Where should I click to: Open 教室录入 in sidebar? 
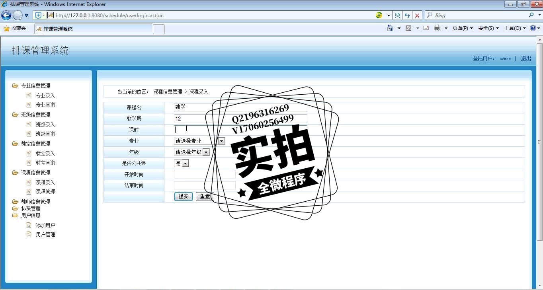click(x=45, y=154)
